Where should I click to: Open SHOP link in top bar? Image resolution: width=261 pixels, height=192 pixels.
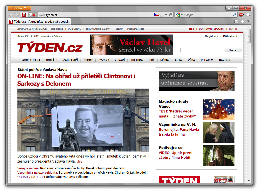119,29
